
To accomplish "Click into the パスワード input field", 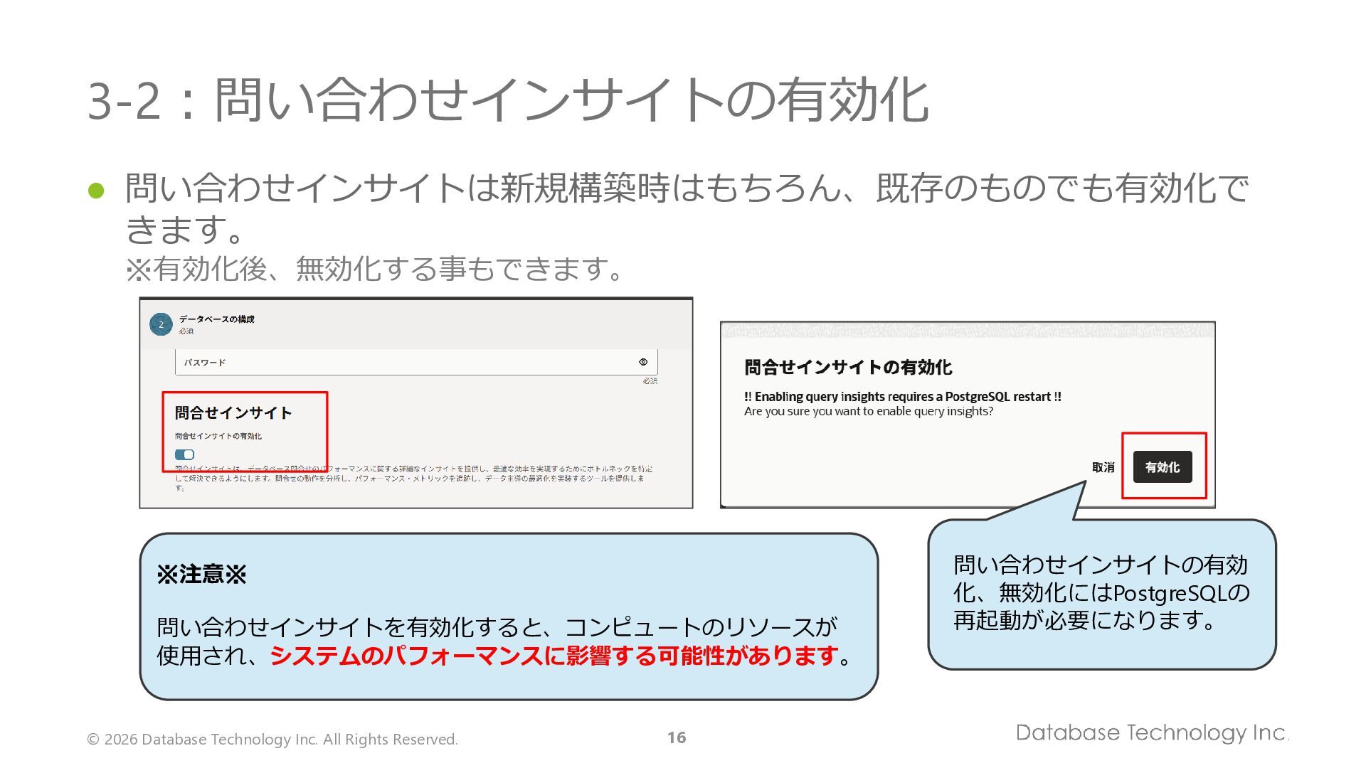I will point(416,362).
